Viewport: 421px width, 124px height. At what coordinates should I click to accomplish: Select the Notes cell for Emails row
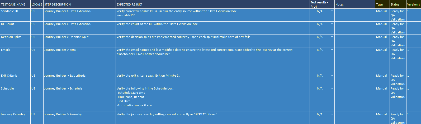355,60
